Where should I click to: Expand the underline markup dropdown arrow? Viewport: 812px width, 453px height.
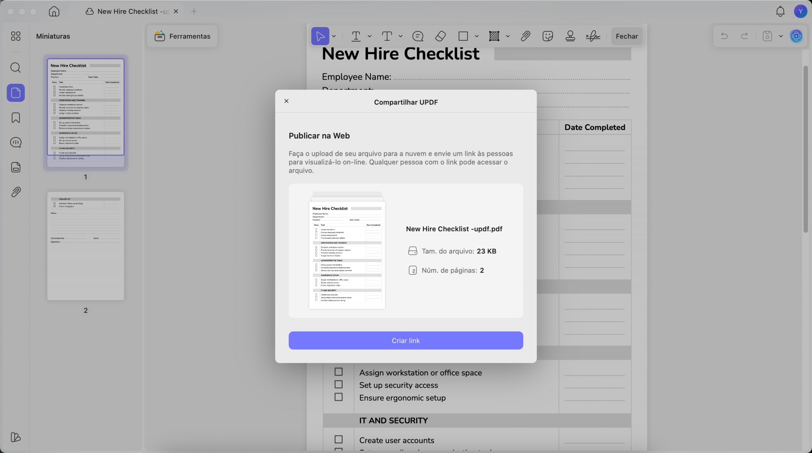click(x=370, y=36)
